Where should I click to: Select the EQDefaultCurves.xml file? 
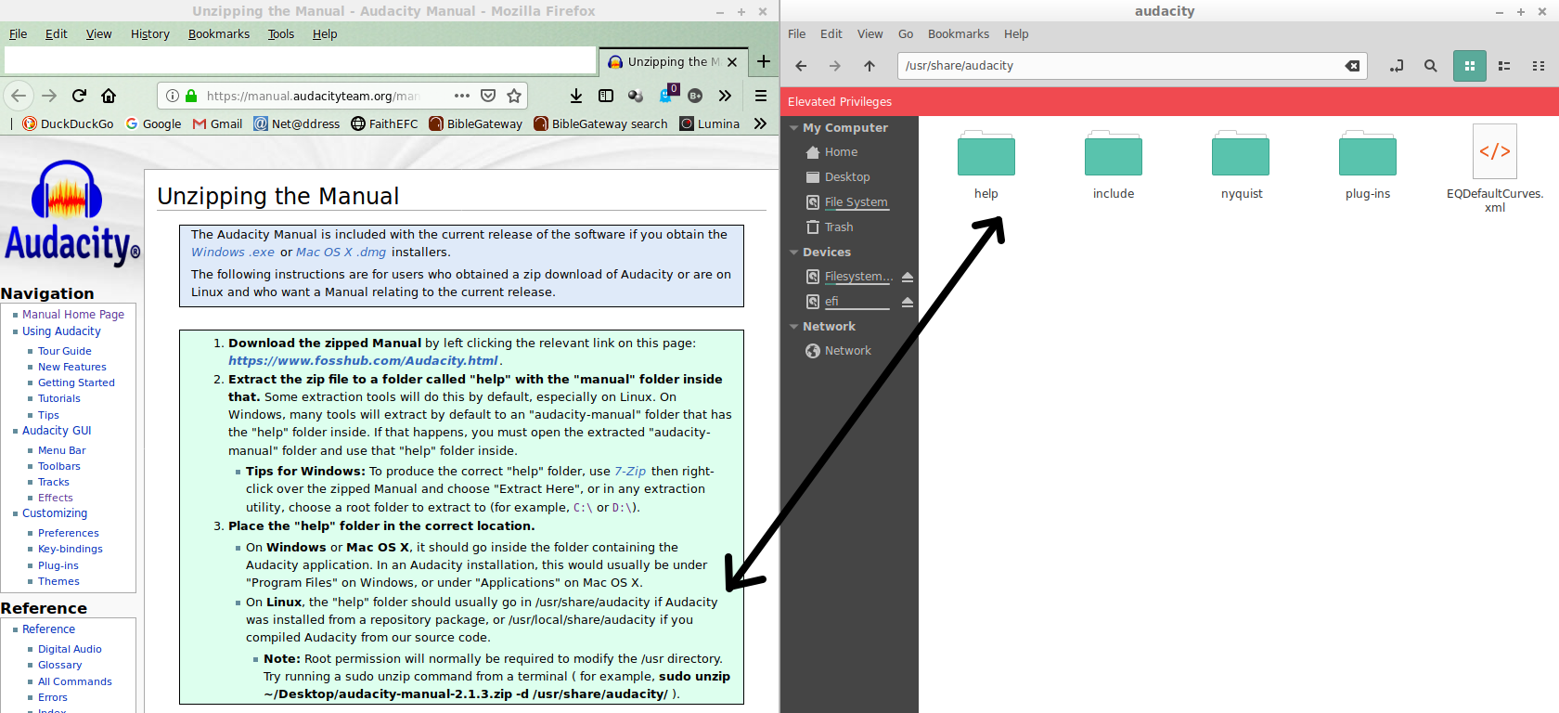click(x=1495, y=168)
